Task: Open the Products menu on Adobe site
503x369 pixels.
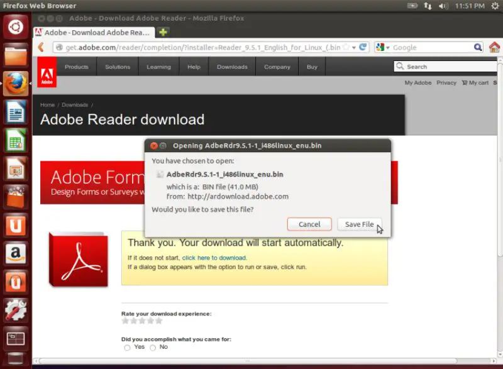Action: (x=76, y=67)
